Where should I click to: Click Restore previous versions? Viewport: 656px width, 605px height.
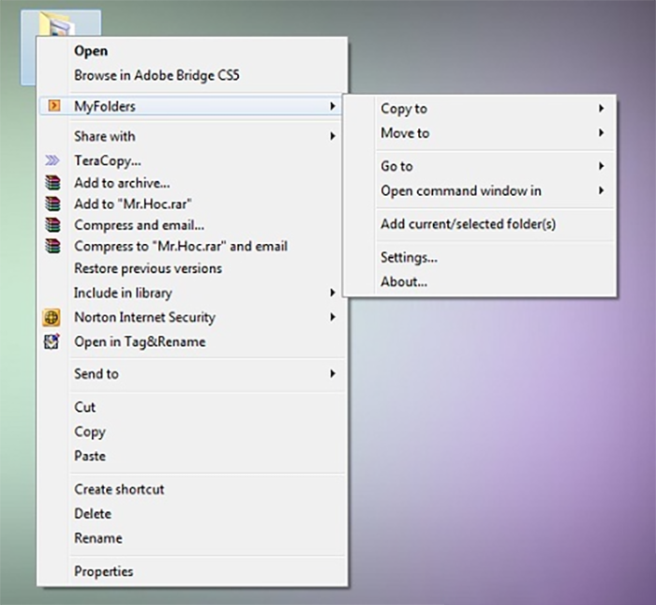coord(192,268)
